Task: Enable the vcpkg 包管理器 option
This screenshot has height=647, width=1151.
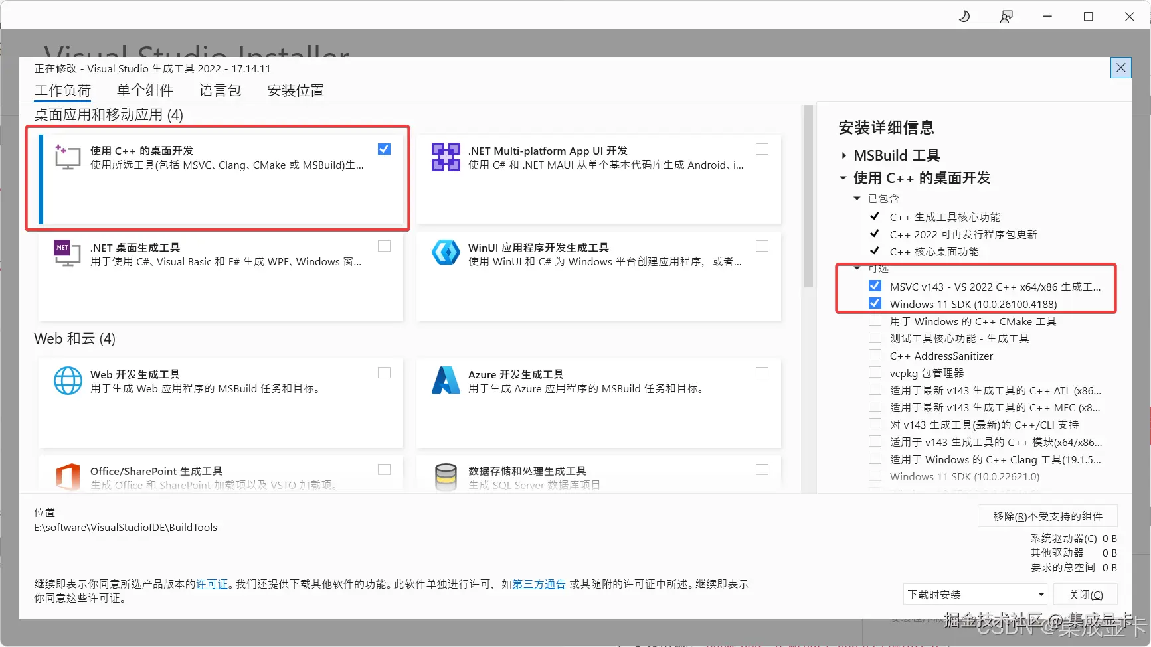Action: (x=875, y=372)
